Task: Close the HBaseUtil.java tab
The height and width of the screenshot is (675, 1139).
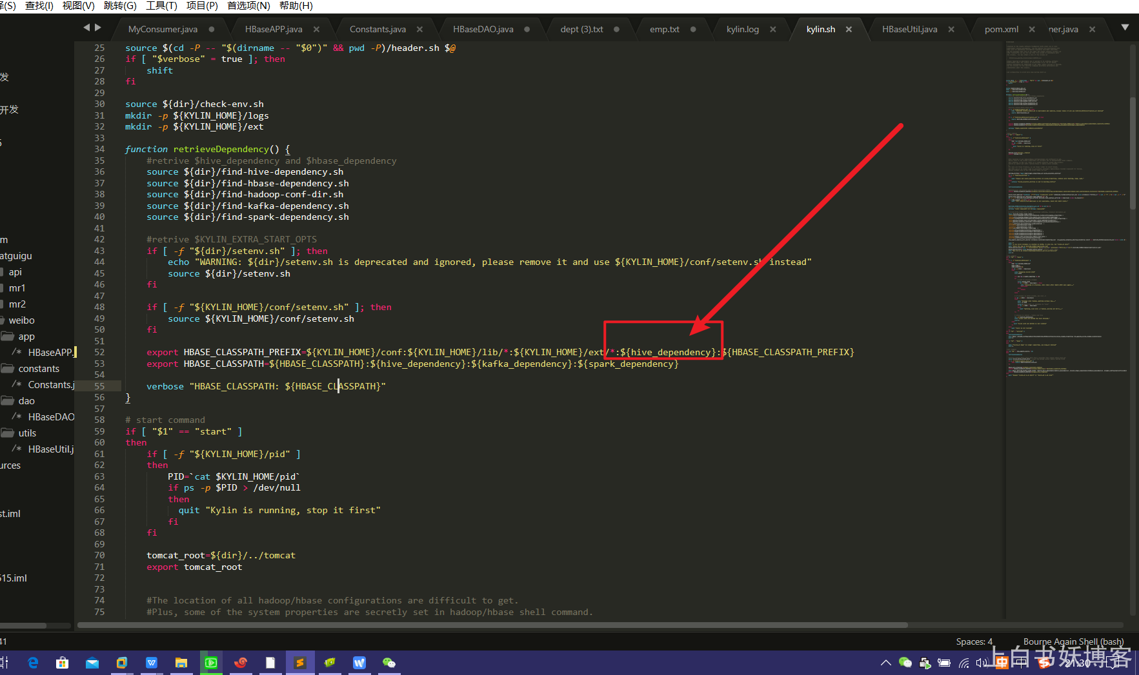Action: coord(951,30)
